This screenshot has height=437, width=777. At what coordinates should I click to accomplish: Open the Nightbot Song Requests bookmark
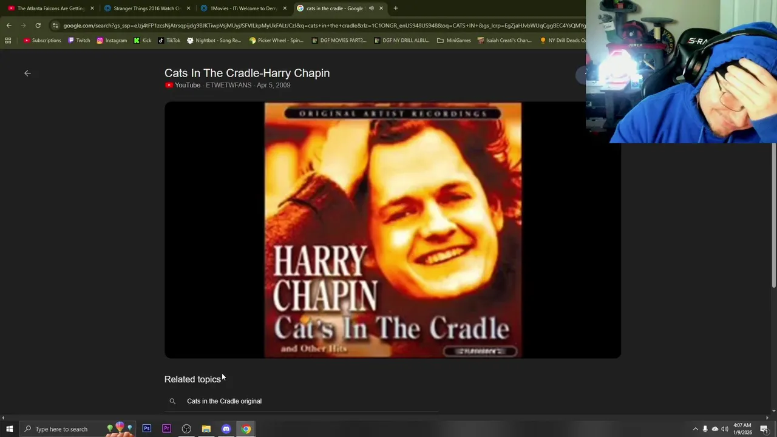214,41
